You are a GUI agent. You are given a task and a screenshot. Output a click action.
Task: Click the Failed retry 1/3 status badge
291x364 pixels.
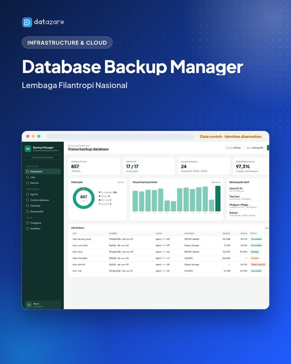tap(258, 264)
